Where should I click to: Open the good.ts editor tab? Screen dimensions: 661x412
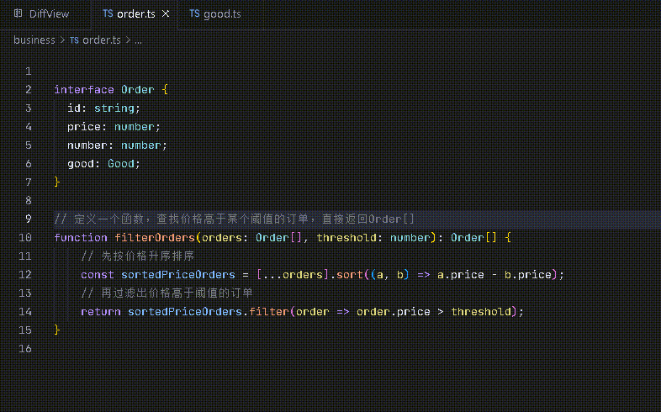222,14
